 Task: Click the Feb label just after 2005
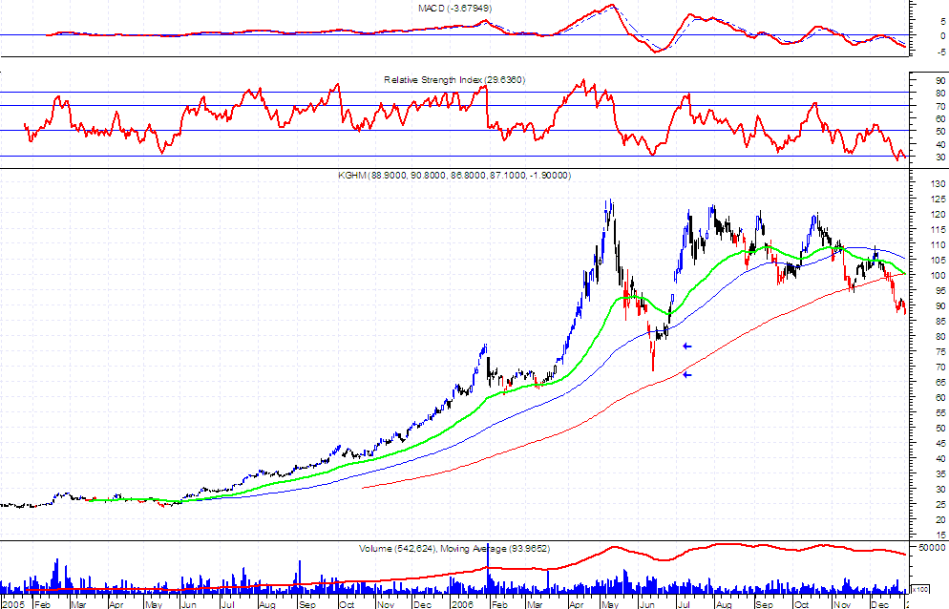[42, 604]
